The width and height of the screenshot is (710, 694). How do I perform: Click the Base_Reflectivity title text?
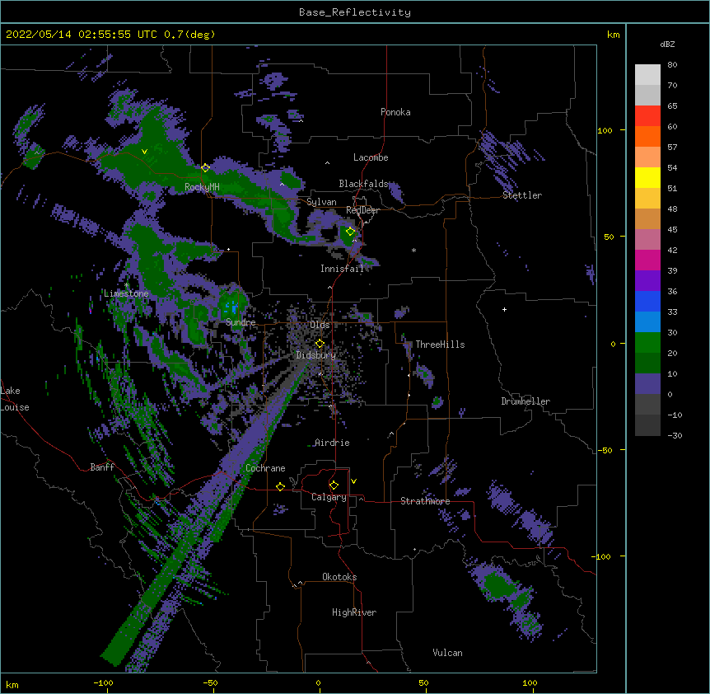click(355, 12)
